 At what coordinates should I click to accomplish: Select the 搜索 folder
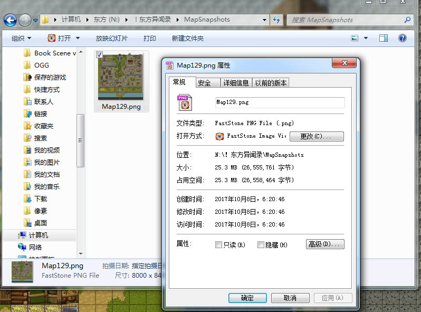[x=35, y=138]
